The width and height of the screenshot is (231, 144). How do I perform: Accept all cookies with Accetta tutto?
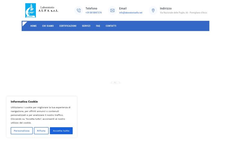click(x=61, y=131)
